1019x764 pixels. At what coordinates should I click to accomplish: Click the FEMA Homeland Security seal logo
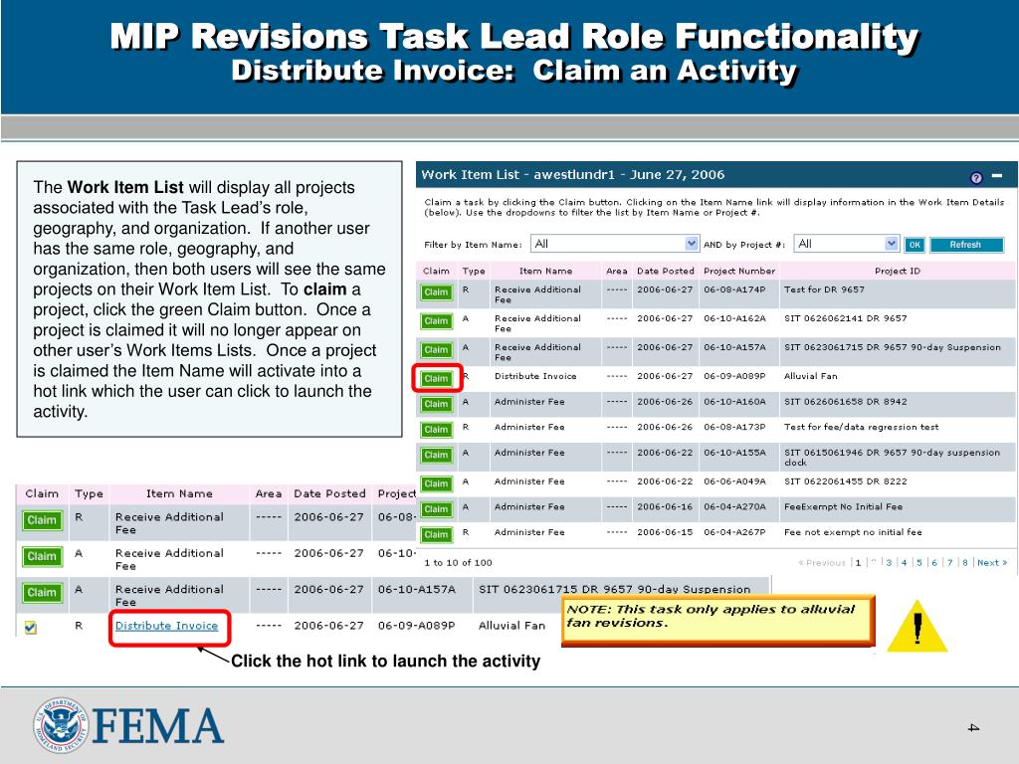61,725
